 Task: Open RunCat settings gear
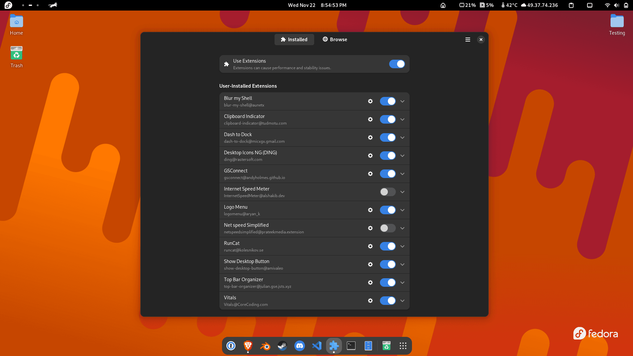coord(370,246)
